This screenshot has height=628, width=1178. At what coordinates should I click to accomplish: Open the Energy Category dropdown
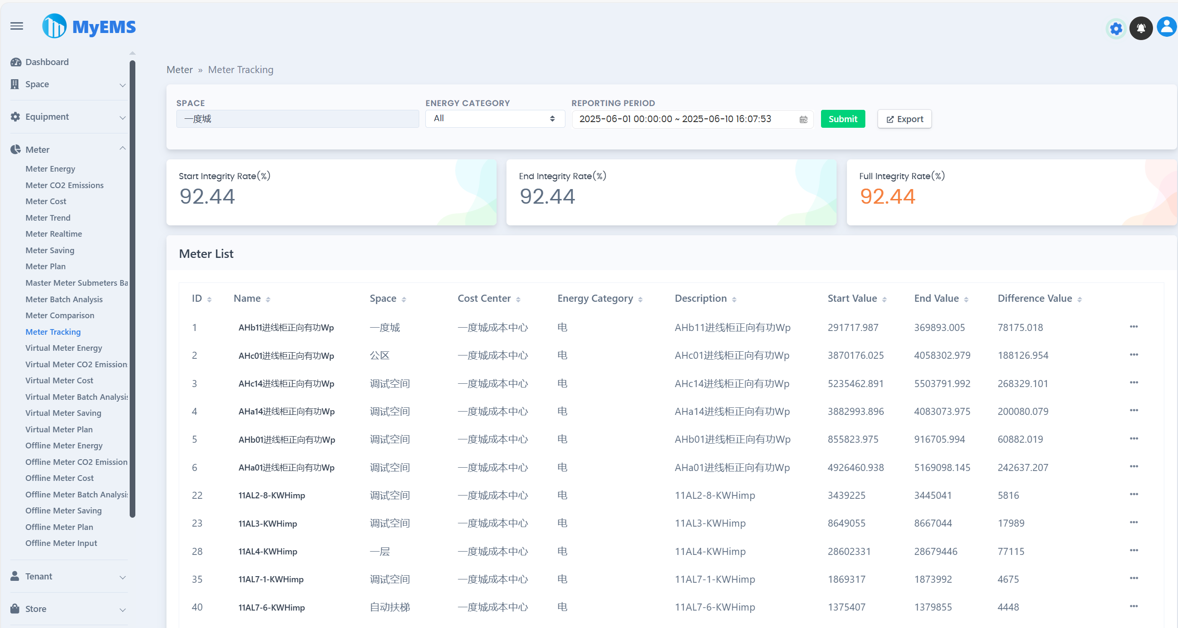pos(494,118)
